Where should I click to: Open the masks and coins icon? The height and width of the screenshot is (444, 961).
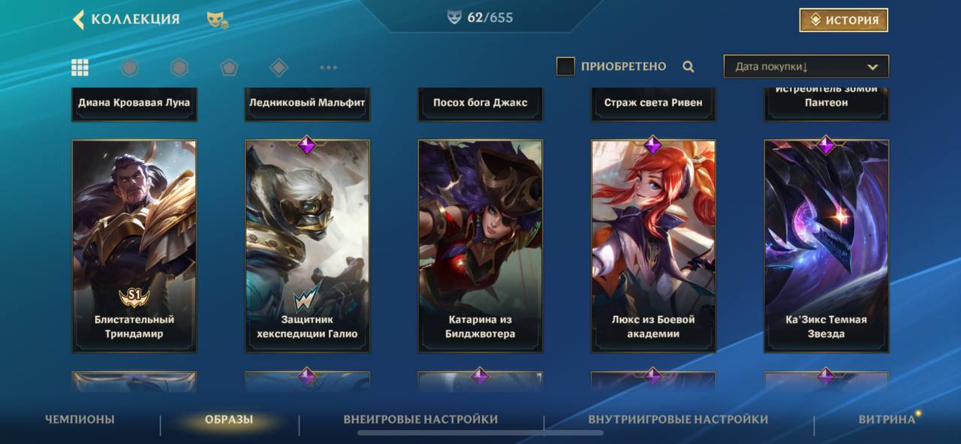click(x=218, y=20)
